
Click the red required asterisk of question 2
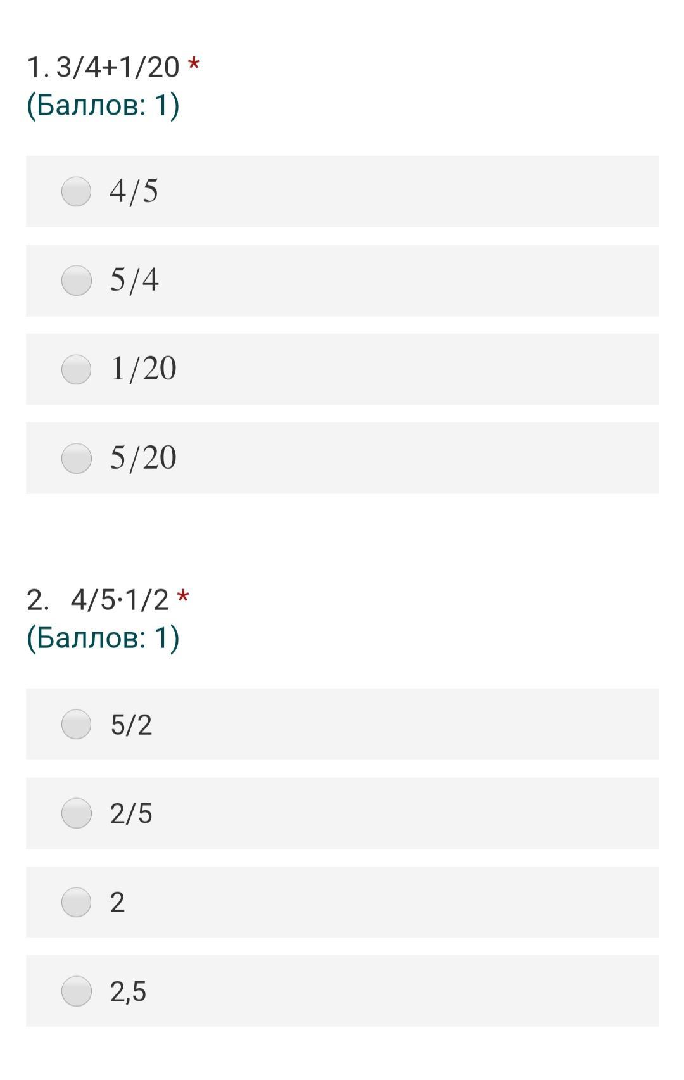click(x=183, y=597)
